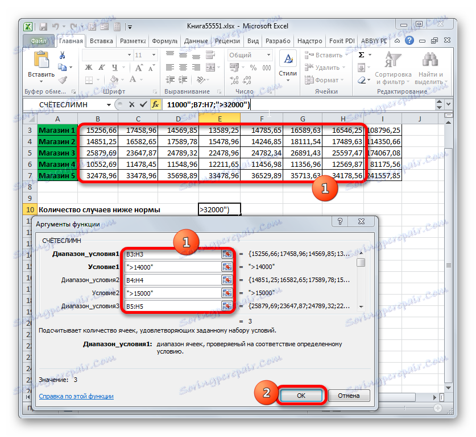This screenshot has width=476, height=437.
Task: Click the Save icon in quick access toolbar
Action: [43, 27]
